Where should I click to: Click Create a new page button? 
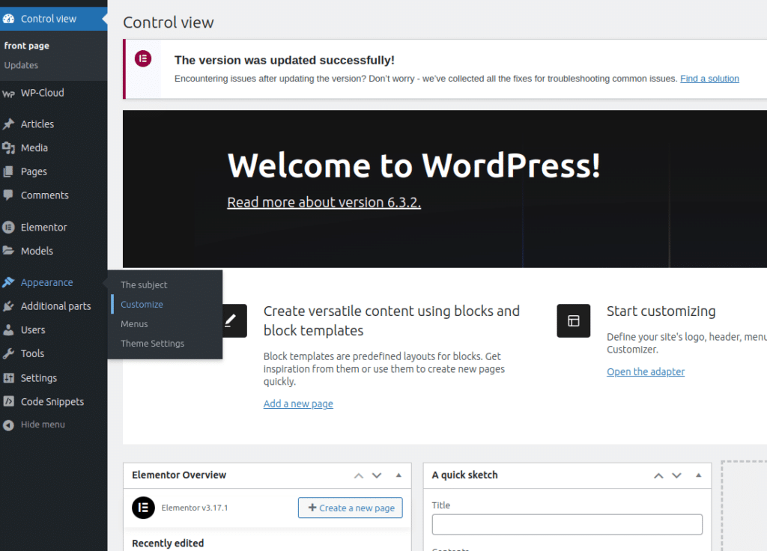[350, 508]
